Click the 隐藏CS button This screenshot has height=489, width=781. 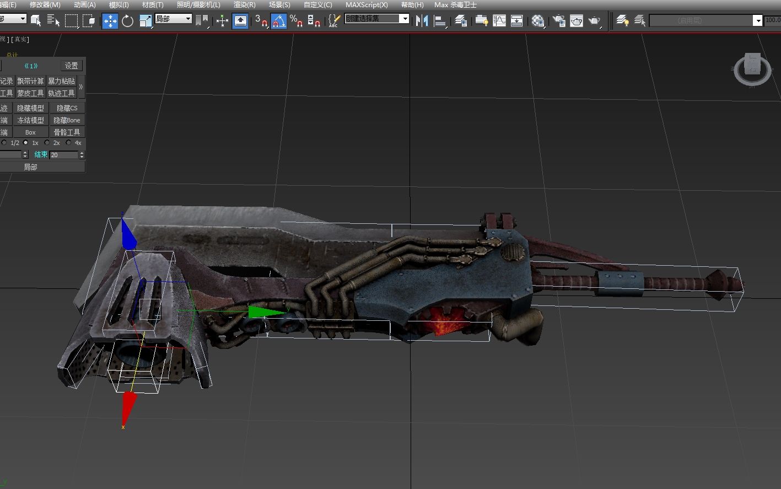pyautogui.click(x=67, y=108)
